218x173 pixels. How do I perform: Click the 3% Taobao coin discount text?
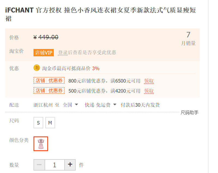pyautogui.click(x=96, y=68)
